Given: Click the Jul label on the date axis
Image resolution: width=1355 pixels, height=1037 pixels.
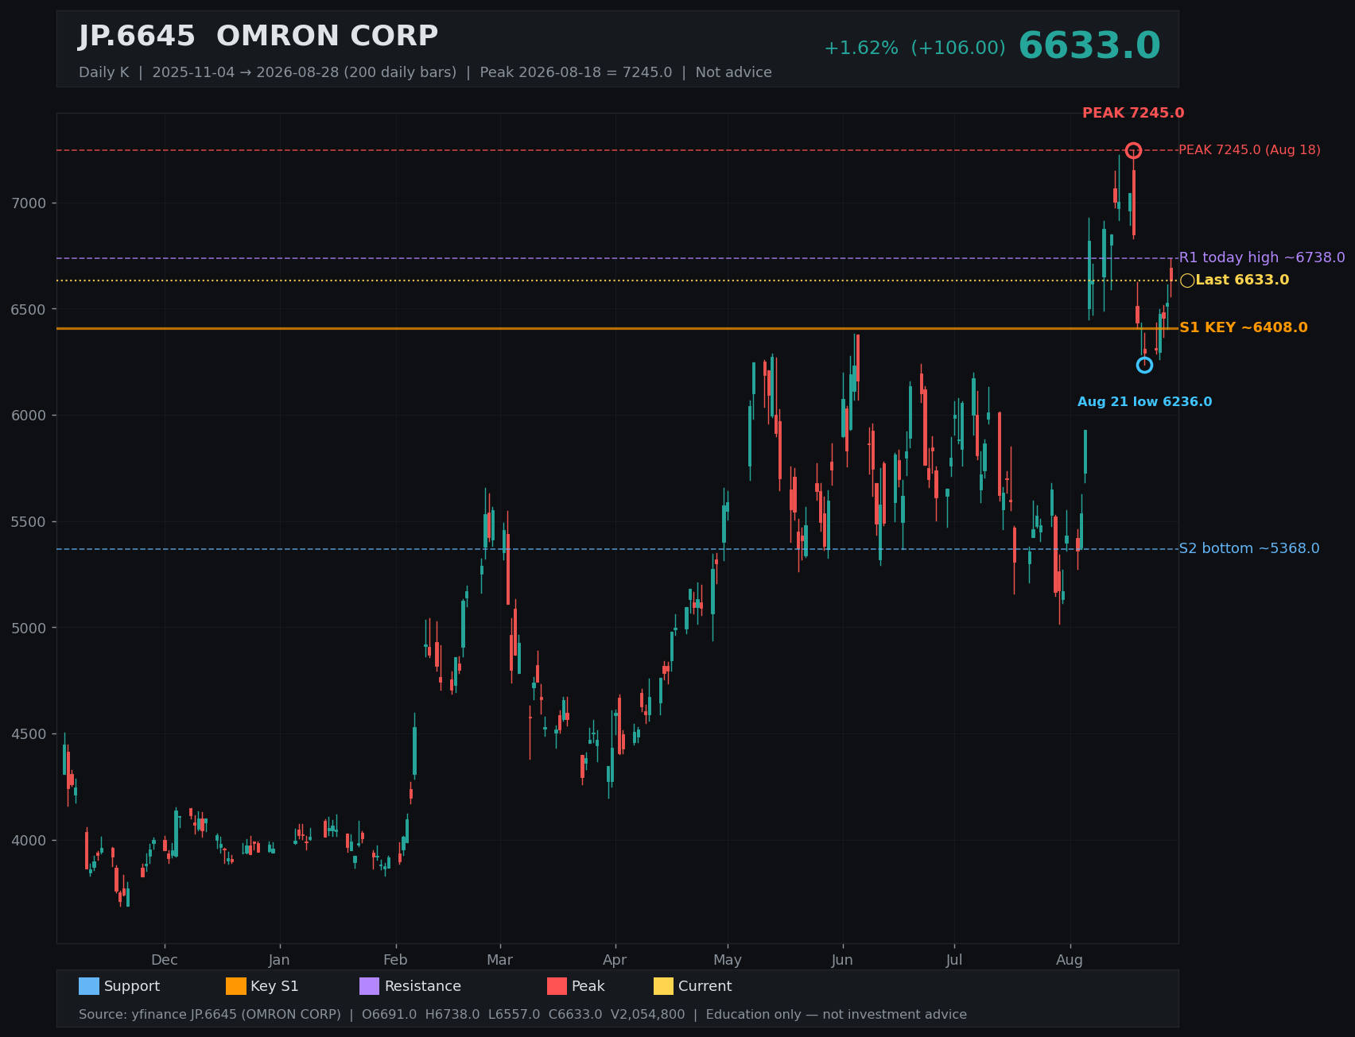Looking at the screenshot, I should click(x=954, y=960).
